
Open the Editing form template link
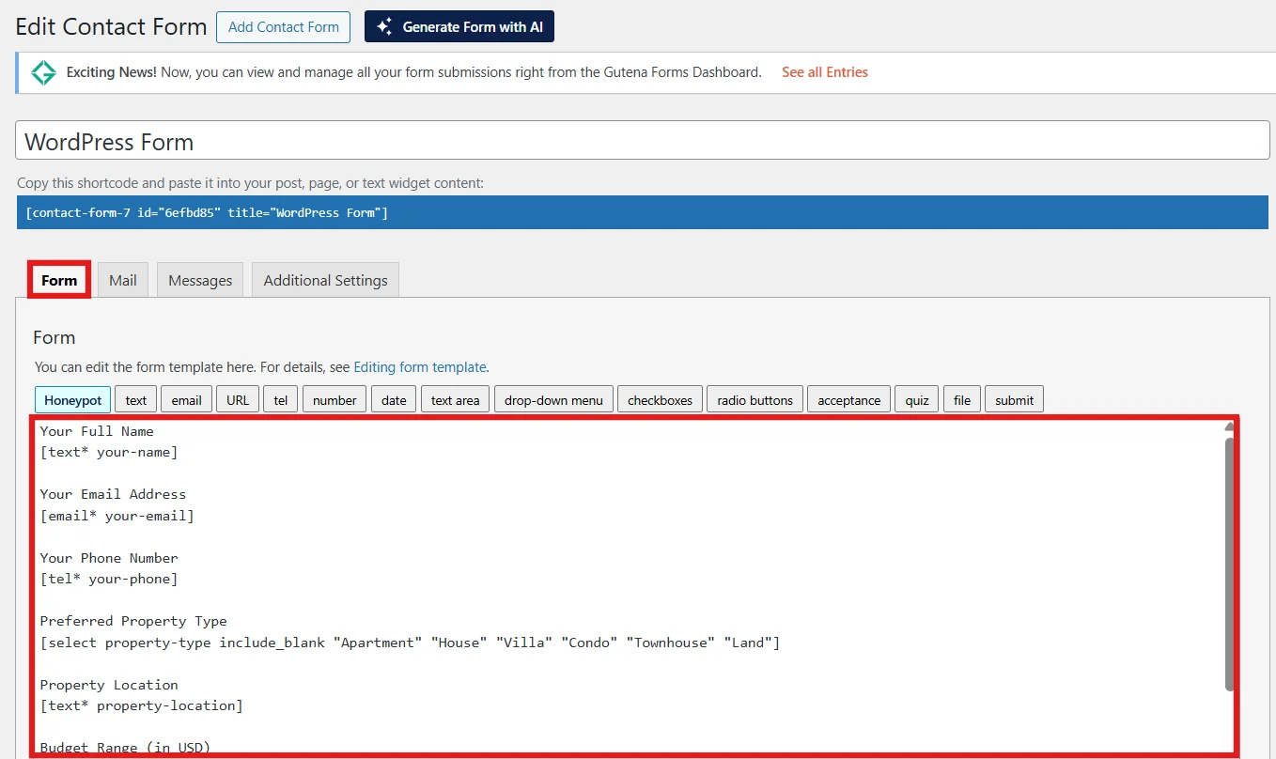(420, 367)
